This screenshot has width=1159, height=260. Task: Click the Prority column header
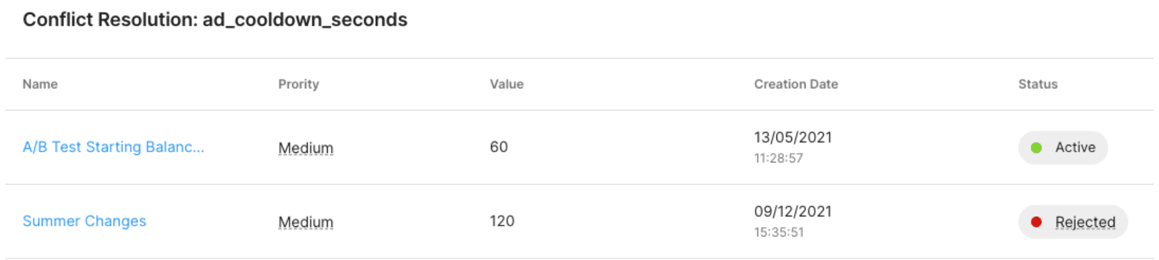(298, 84)
